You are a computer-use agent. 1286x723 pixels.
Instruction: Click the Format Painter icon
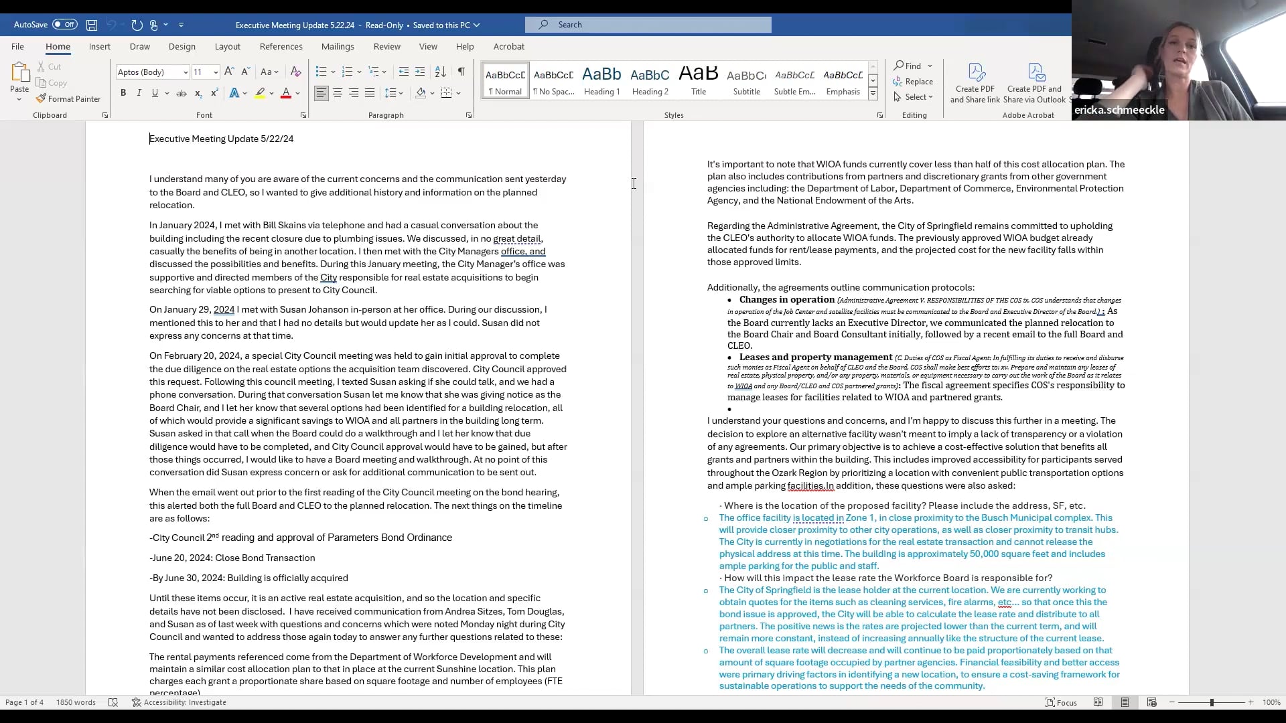42,98
